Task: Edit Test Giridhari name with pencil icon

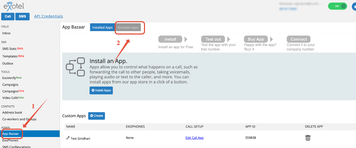Action: click(68, 138)
